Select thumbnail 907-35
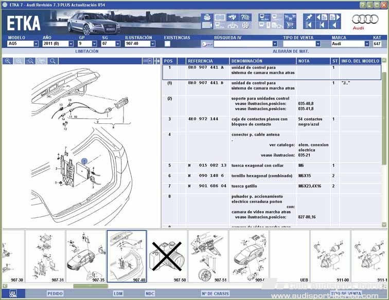This screenshot has height=300, width=389. (86, 256)
